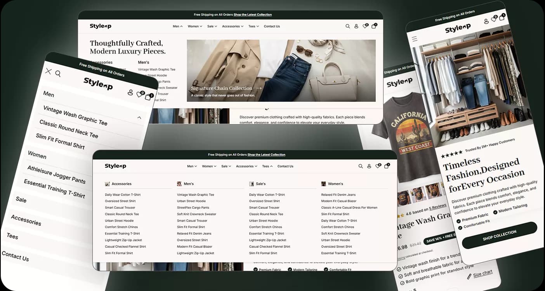The width and height of the screenshot is (545, 291).
Task: Close the left mobile menu with X
Action: click(x=48, y=71)
